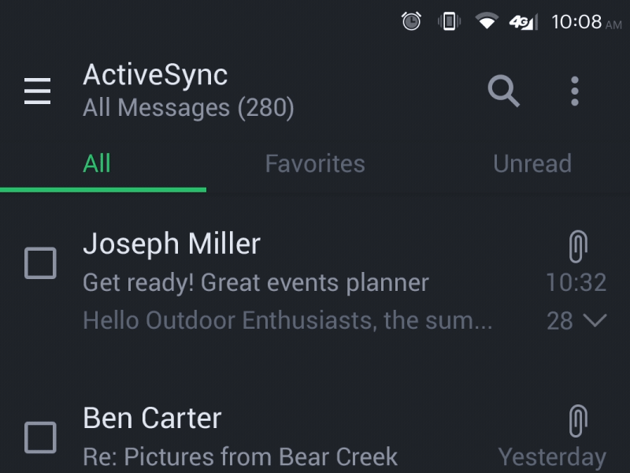Open the search icon
630x473 pixels.
[504, 91]
